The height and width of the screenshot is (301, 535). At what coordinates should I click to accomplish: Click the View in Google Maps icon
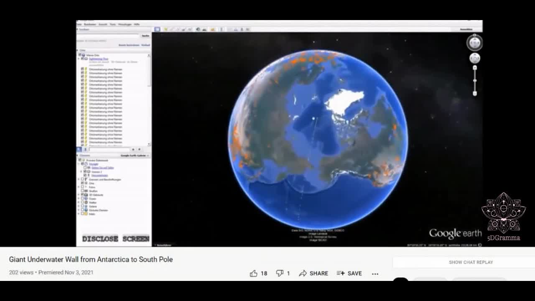247,29
